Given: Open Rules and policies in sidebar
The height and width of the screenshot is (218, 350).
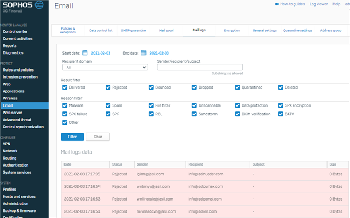Looking at the screenshot, I should (18, 70).
